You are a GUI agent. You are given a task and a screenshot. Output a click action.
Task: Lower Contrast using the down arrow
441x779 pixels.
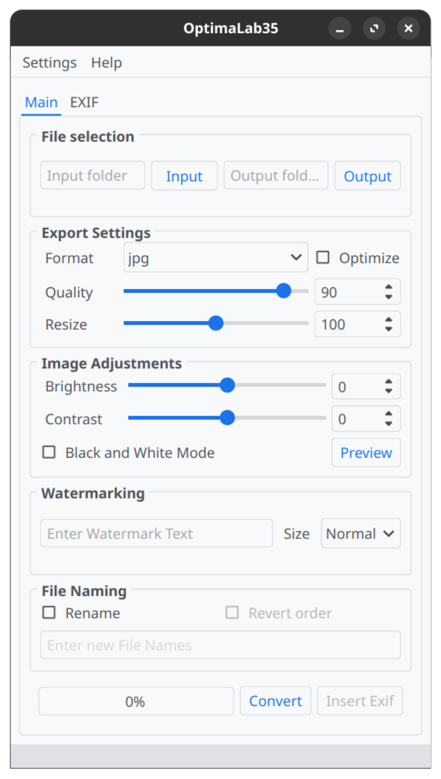coord(388,424)
